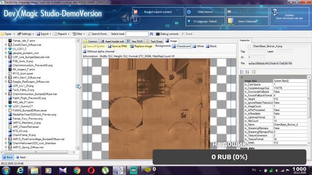Switch the background to White
The image size is (312, 175).
click(198, 46)
